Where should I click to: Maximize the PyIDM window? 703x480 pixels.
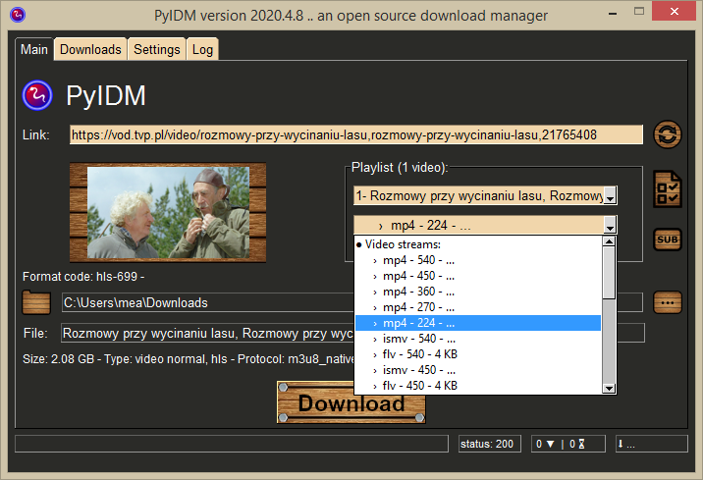coord(639,12)
